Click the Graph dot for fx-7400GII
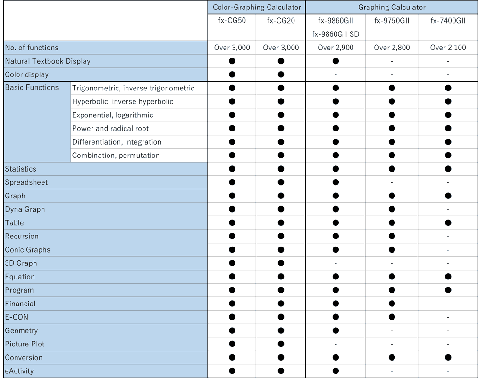The width and height of the screenshot is (478, 378). (448, 196)
